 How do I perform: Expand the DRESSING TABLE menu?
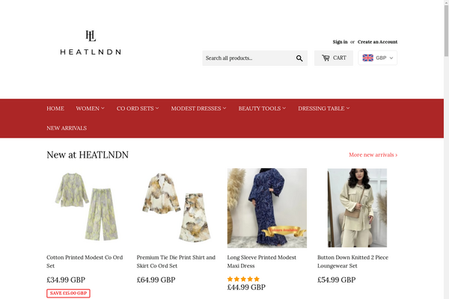click(323, 108)
